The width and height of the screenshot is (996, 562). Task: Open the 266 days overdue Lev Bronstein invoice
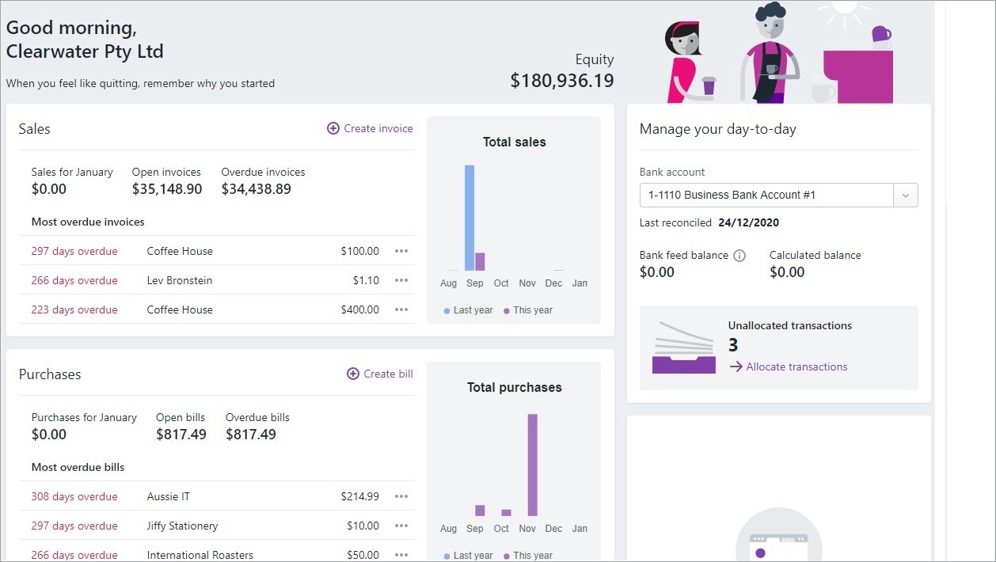pyautogui.click(x=74, y=280)
